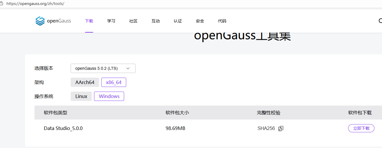
Task: Click the 完整性校验 column header
Action: click(269, 113)
